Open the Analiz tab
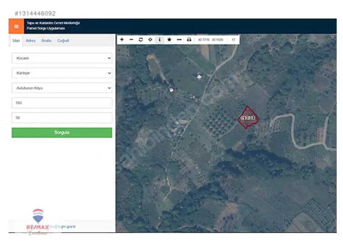This screenshot has height=243, width=343. (x=47, y=41)
